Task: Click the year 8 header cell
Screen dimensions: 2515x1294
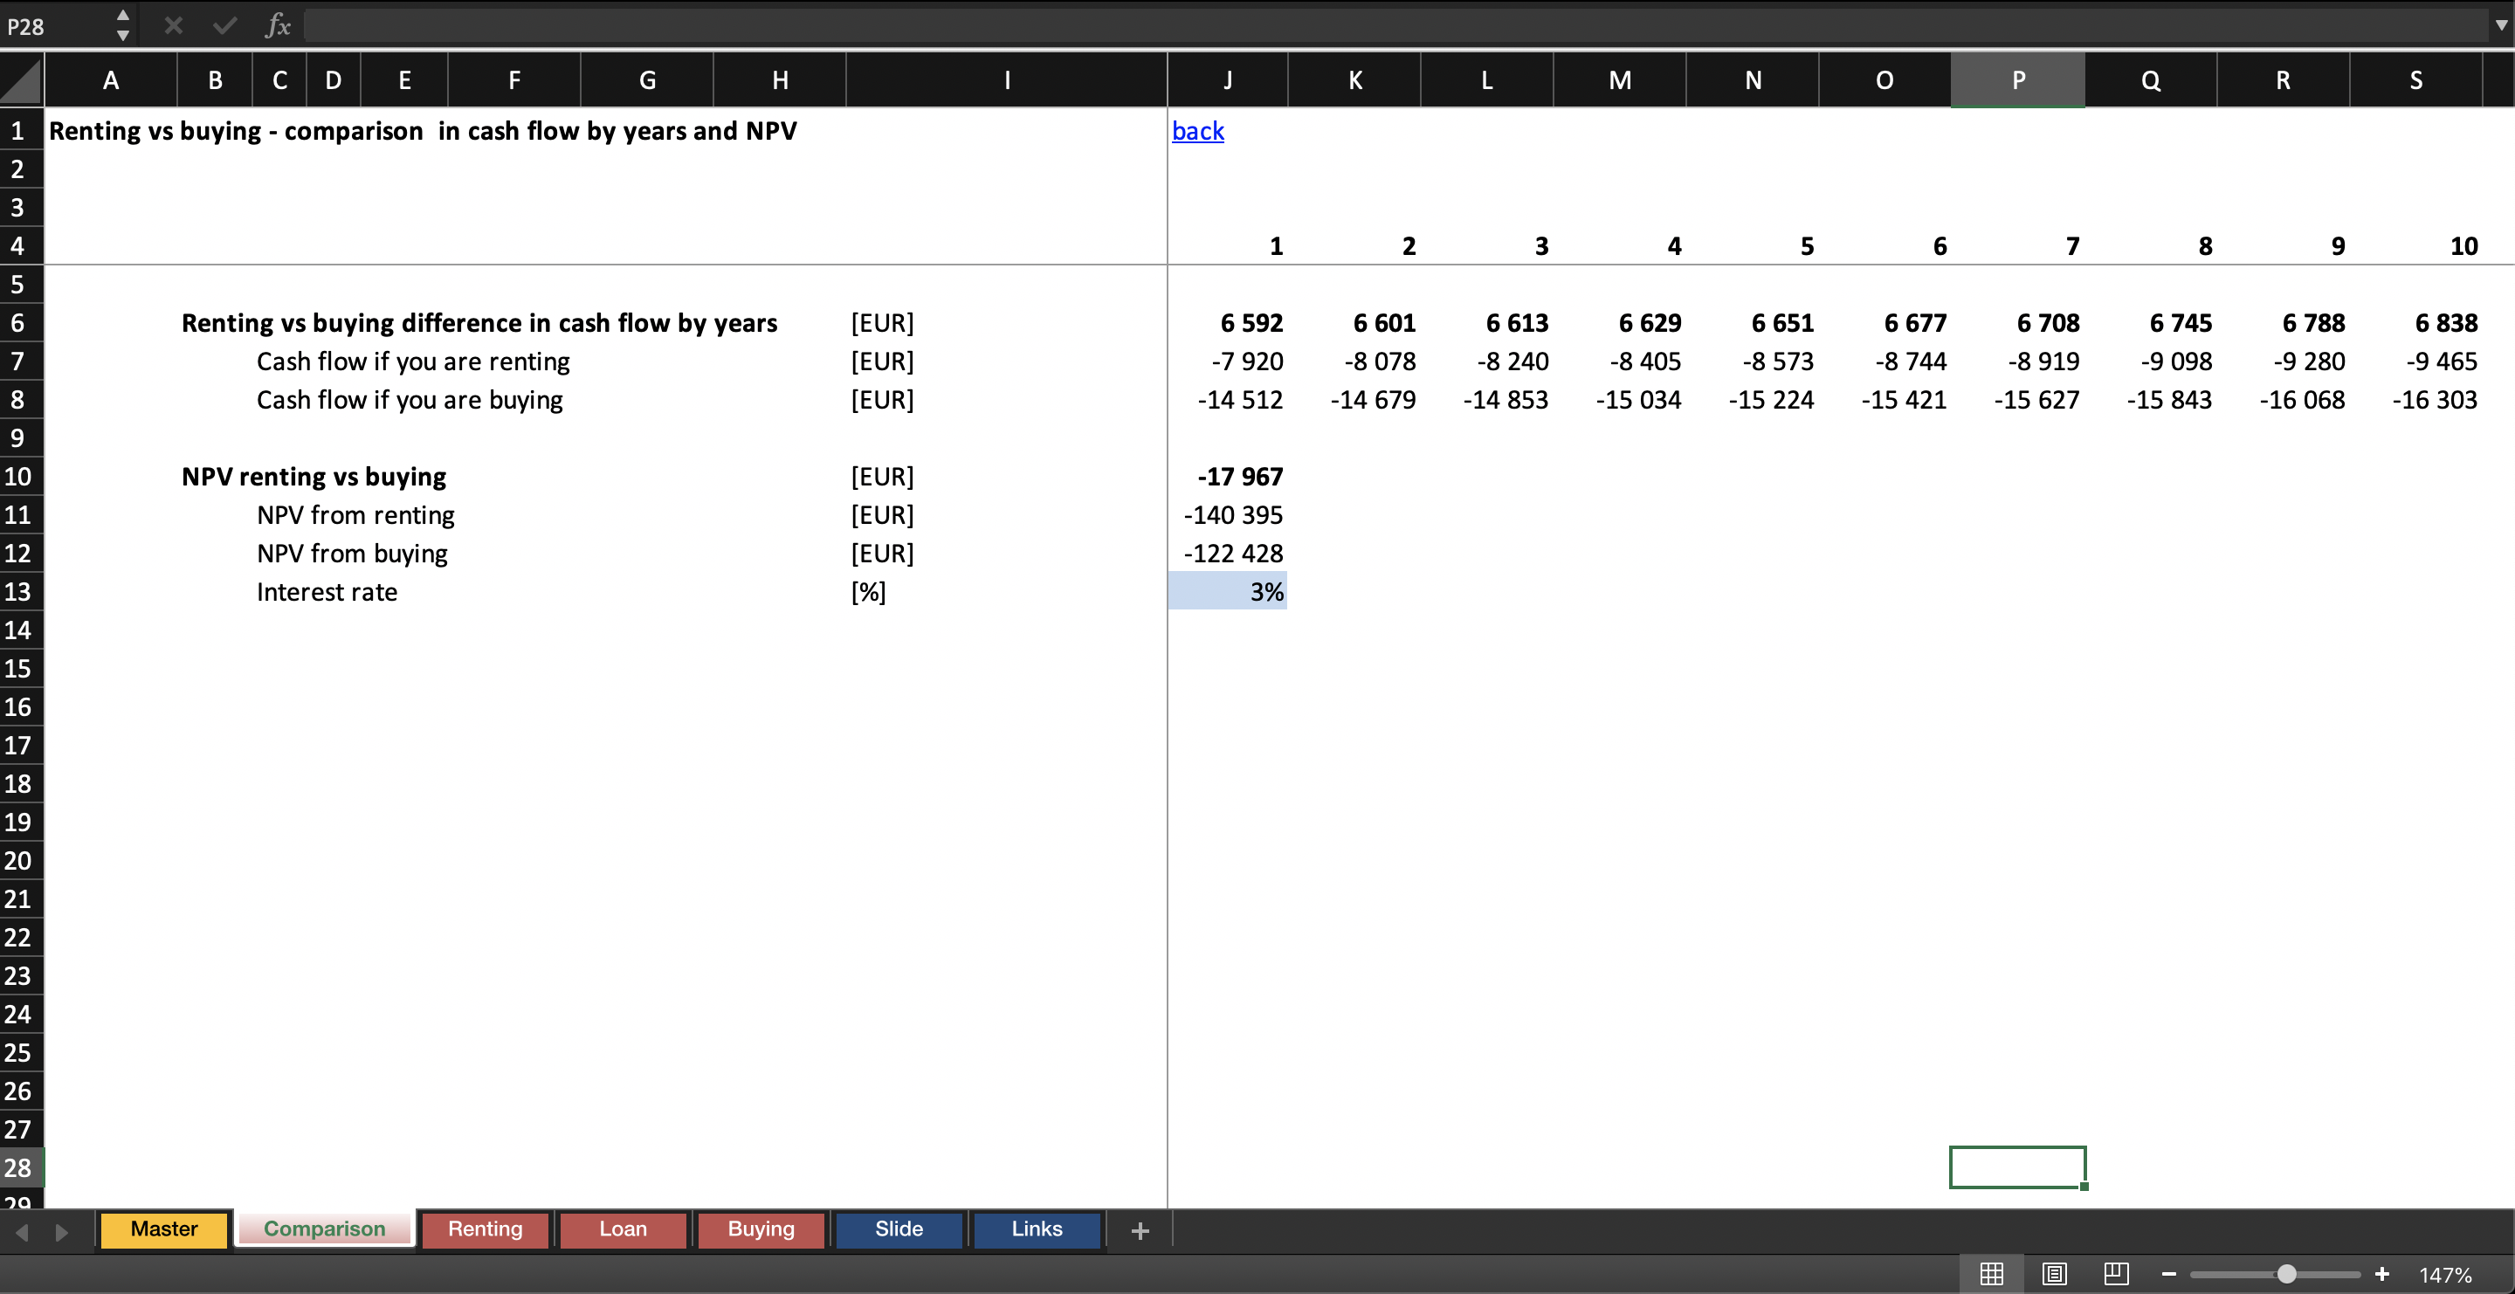Action: point(2151,246)
